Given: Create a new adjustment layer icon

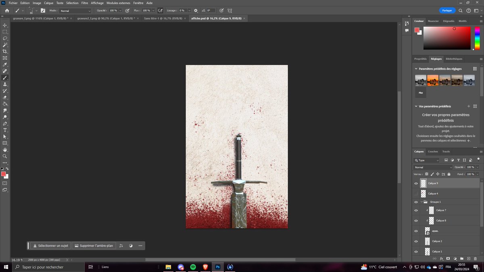Looking at the screenshot, I should click(x=455, y=258).
